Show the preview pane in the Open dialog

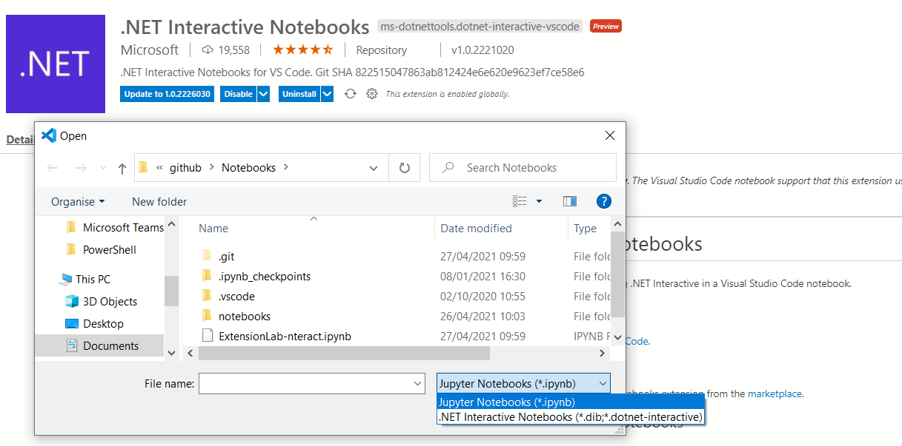coord(569,201)
